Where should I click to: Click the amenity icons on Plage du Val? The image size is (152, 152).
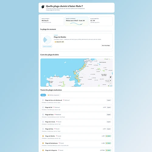tap(104, 107)
